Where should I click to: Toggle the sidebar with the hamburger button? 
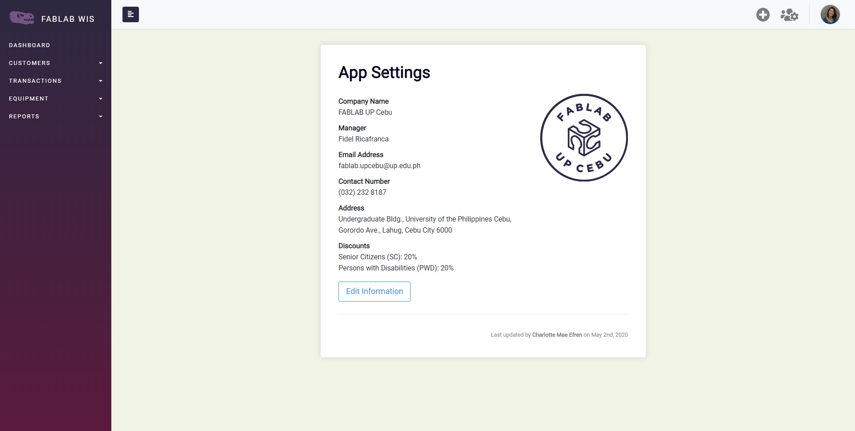pyautogui.click(x=130, y=14)
